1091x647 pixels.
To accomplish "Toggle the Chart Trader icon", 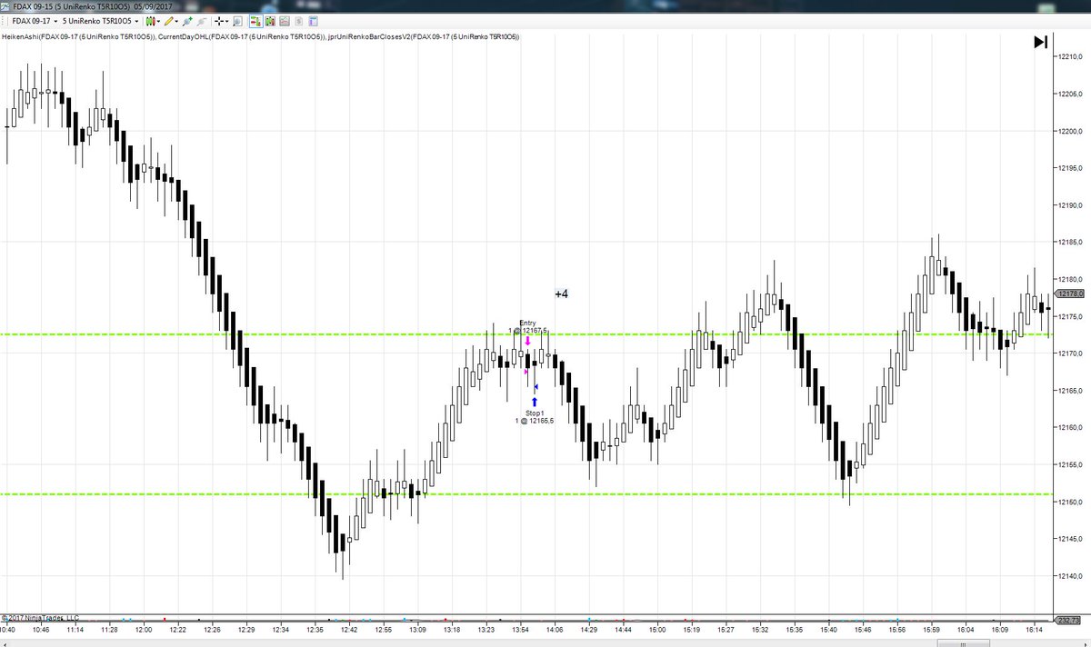I will pyautogui.click(x=255, y=21).
